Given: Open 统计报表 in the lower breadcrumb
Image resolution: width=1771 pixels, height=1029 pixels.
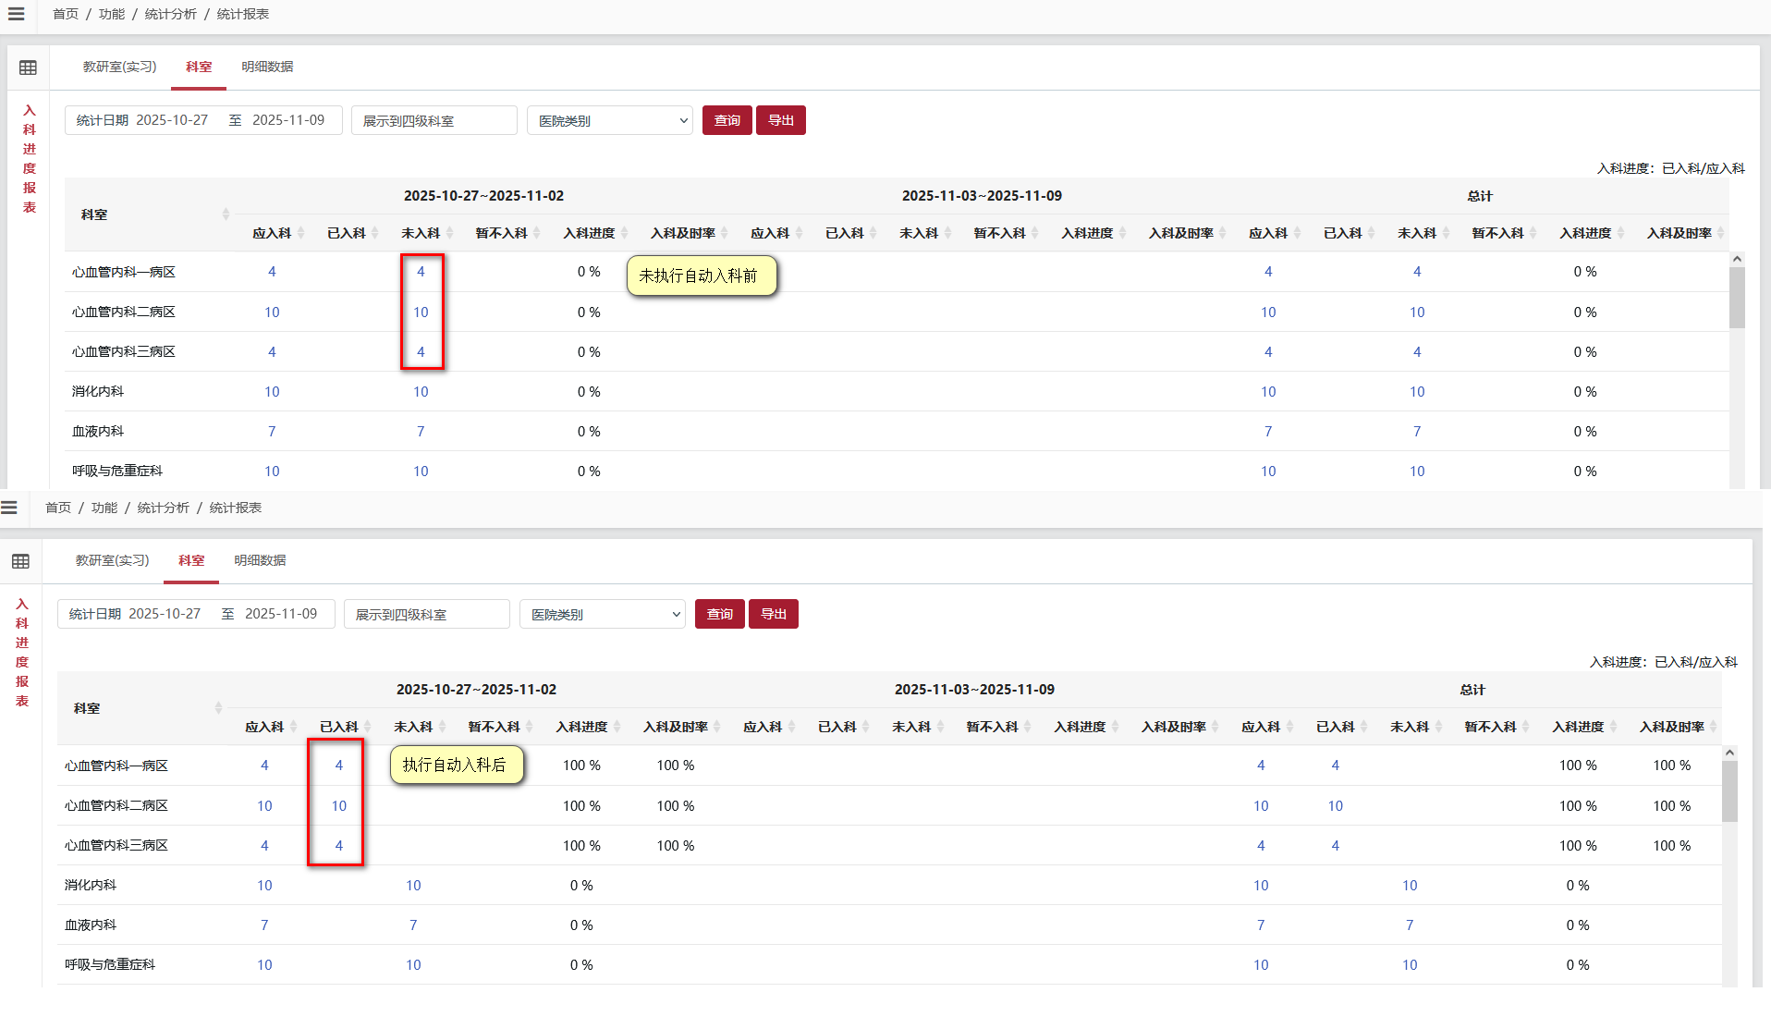Looking at the screenshot, I should click(x=236, y=508).
